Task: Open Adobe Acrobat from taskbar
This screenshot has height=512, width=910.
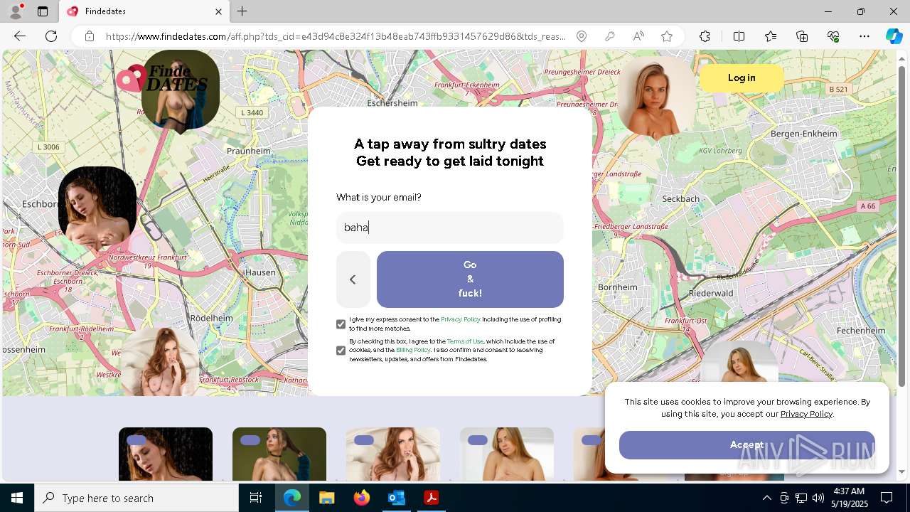Action: point(431,498)
